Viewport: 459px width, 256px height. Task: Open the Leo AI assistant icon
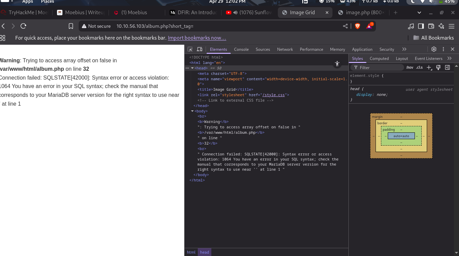[x=441, y=26]
